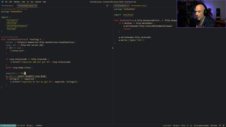Click the NORMAL vim mode indicator
The width and height of the screenshot is (226, 127).
point(39,126)
